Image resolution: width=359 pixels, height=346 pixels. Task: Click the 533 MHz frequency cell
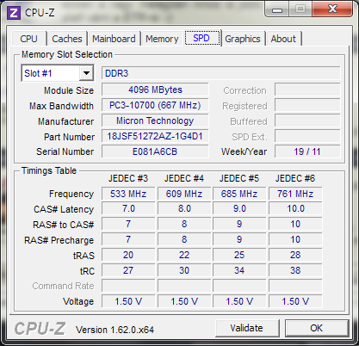pyautogui.click(x=128, y=194)
